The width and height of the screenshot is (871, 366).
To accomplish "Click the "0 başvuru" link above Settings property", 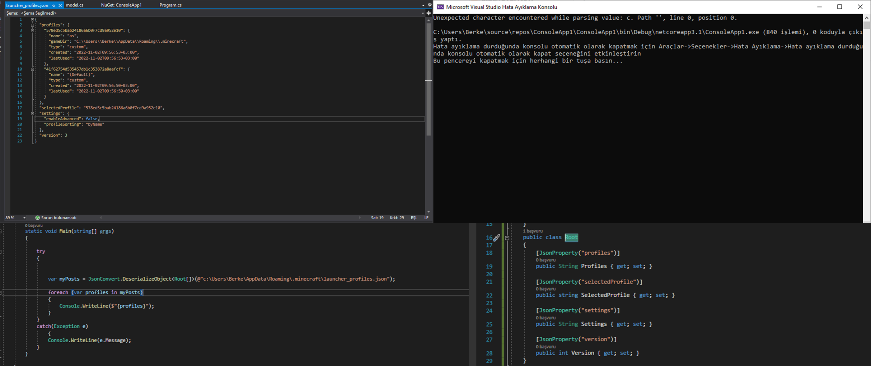I will pyautogui.click(x=545, y=318).
